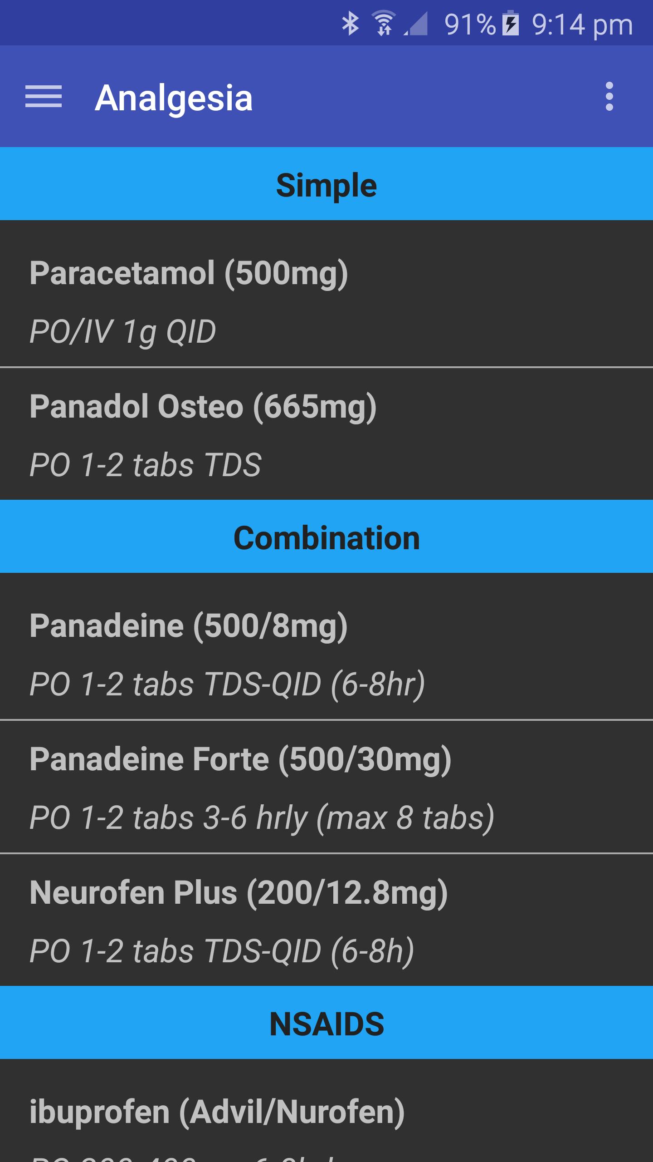The height and width of the screenshot is (1162, 653).
Task: Tap the mobile signal strength icon
Action: pyautogui.click(x=416, y=24)
